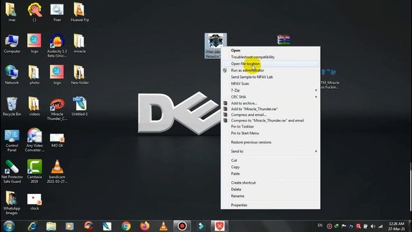Select the New folder desktop icon
Image resolution: width=412 pixels, height=232 pixels.
click(80, 75)
